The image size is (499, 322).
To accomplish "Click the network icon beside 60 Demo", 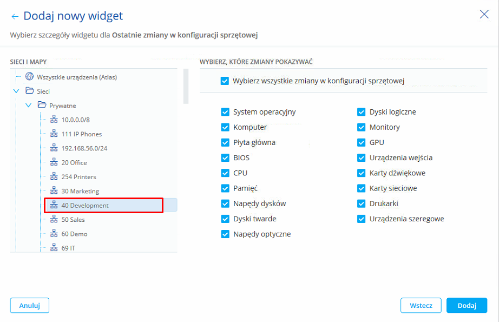I will pyautogui.click(x=54, y=234).
